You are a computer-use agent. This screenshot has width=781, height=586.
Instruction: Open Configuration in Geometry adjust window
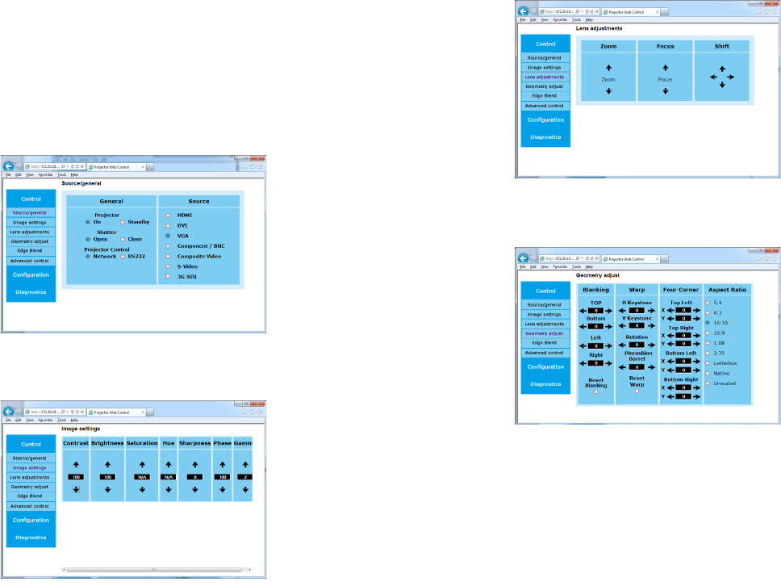(545, 366)
